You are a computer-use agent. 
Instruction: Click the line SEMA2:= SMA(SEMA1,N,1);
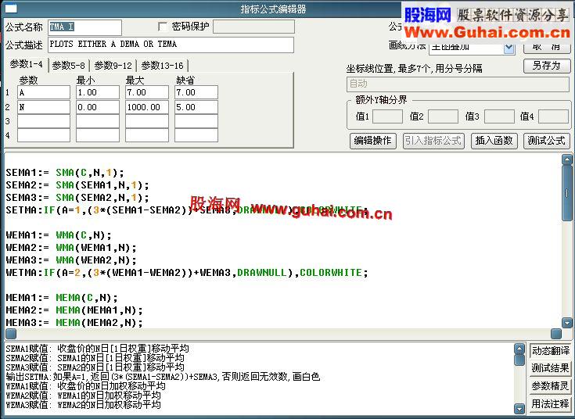tap(77, 185)
